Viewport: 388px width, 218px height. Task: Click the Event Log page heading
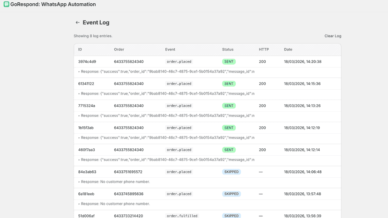pyautogui.click(x=96, y=22)
